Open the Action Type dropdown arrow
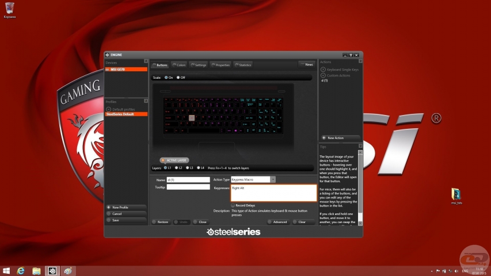This screenshot has width=491, height=276. [273, 179]
